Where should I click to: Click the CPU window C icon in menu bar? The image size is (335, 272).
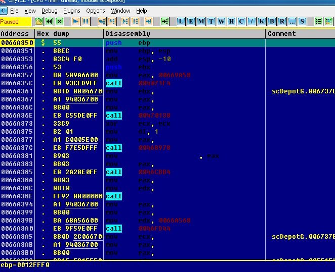pyautogui.click(x=4, y=11)
